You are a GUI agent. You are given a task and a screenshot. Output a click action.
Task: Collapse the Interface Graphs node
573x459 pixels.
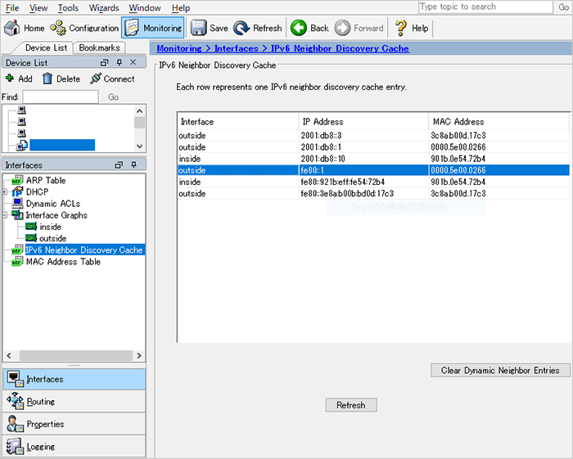(6, 215)
